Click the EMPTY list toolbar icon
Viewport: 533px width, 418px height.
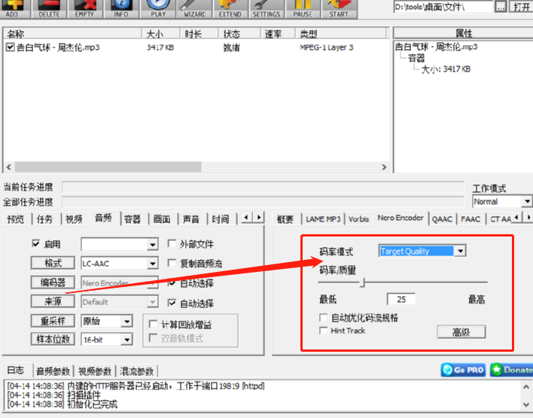84,8
